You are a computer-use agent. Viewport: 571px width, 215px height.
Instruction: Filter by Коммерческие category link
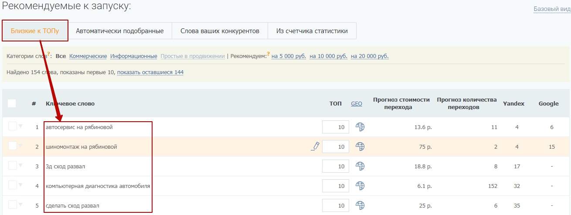coord(88,56)
